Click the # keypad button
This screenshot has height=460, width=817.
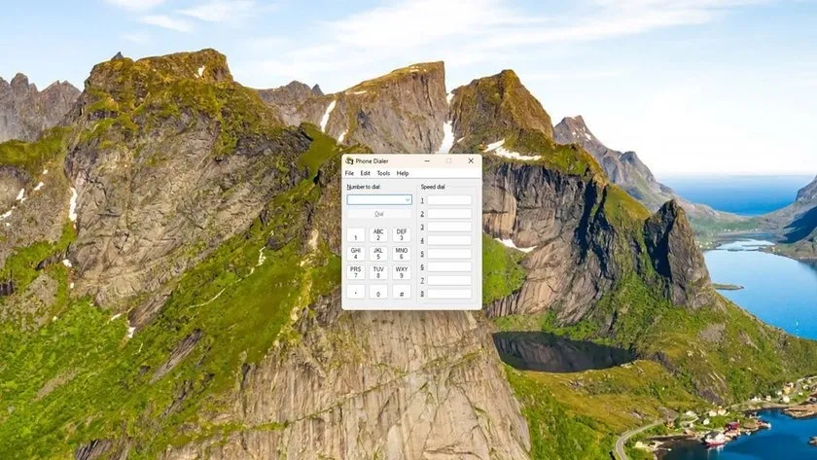click(401, 291)
